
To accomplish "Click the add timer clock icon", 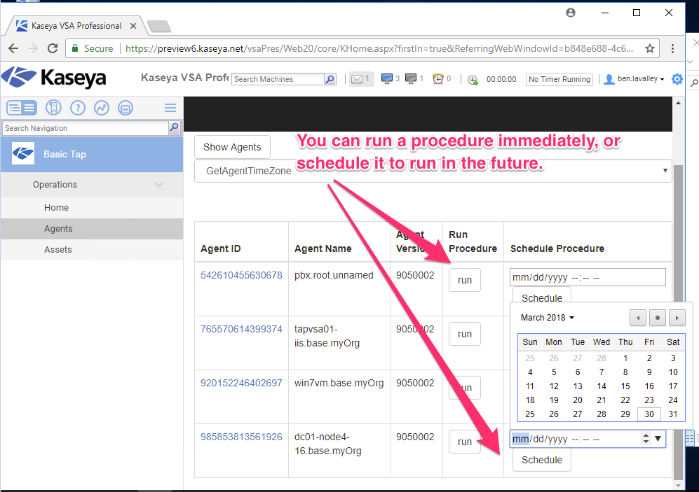I will 473,80.
